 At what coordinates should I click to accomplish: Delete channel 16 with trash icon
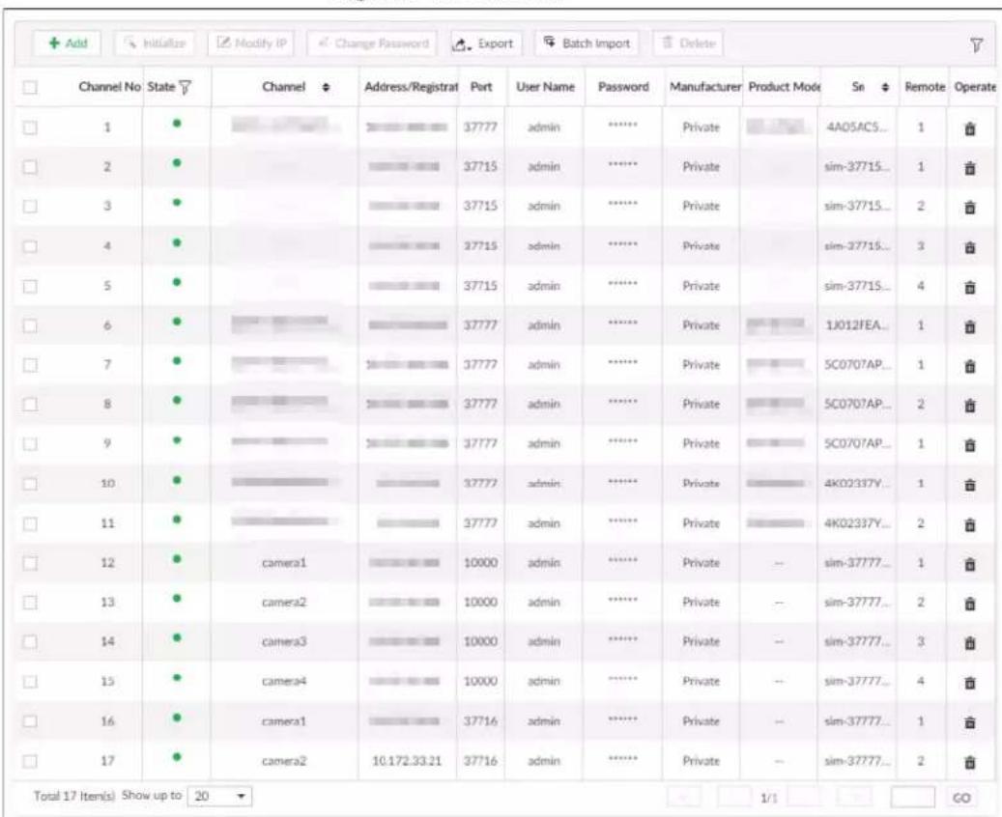coord(969,722)
